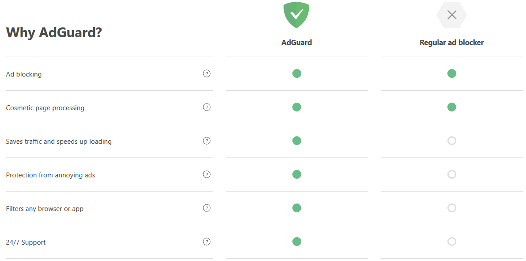Image resolution: width=526 pixels, height=261 pixels.
Task: Click the green AdGuard shield icon
Action: (296, 15)
